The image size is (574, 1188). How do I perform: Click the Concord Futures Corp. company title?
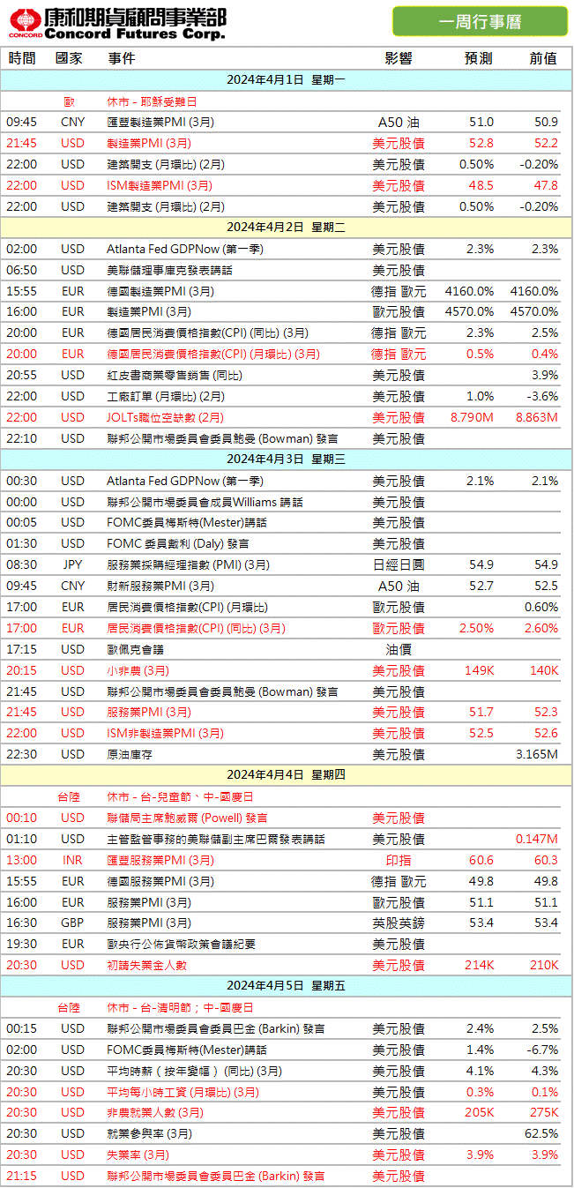(x=134, y=23)
